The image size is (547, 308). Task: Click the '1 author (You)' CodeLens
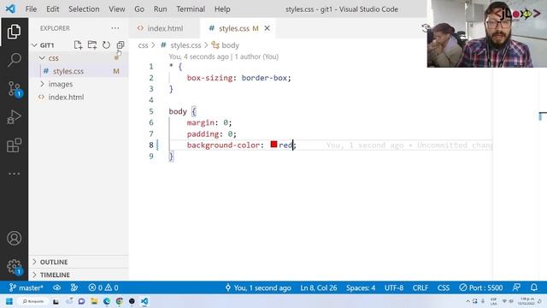coord(256,56)
